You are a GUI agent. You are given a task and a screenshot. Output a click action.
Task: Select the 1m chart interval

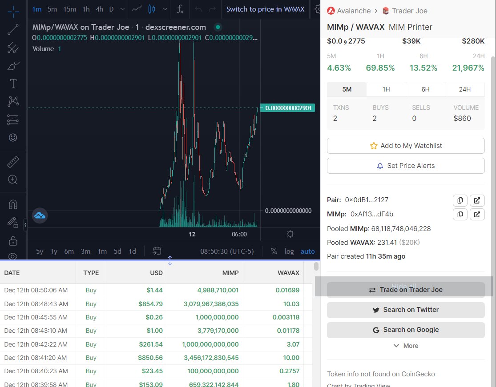(x=37, y=9)
